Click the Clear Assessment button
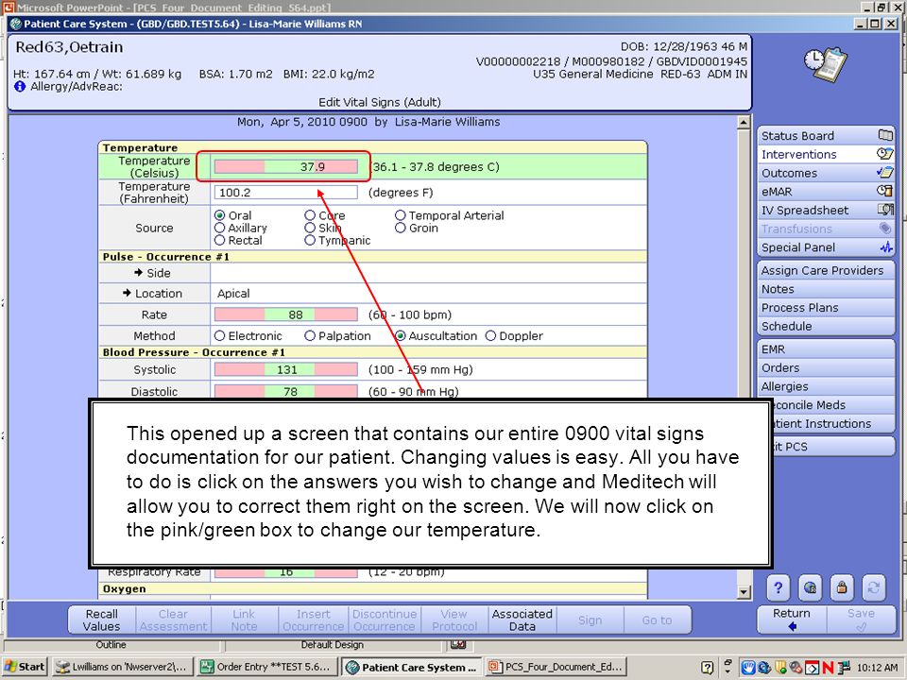 click(x=173, y=620)
